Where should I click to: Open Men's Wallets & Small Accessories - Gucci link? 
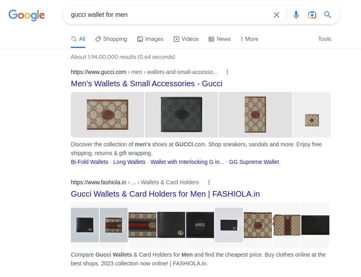click(x=146, y=84)
